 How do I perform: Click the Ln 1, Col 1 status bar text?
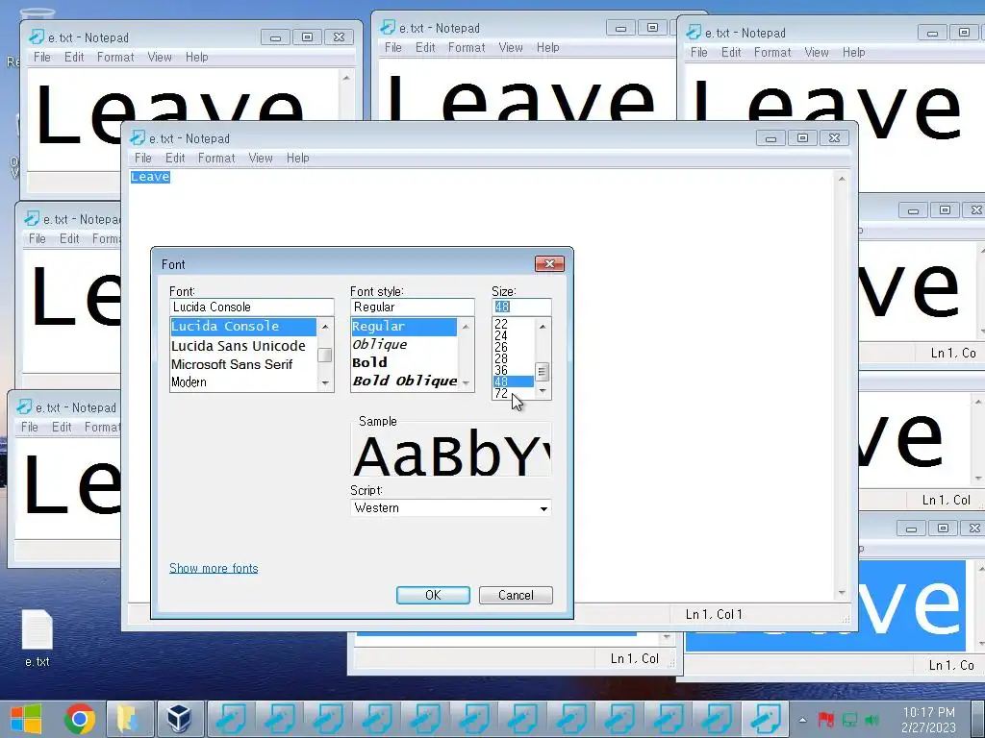(x=714, y=614)
